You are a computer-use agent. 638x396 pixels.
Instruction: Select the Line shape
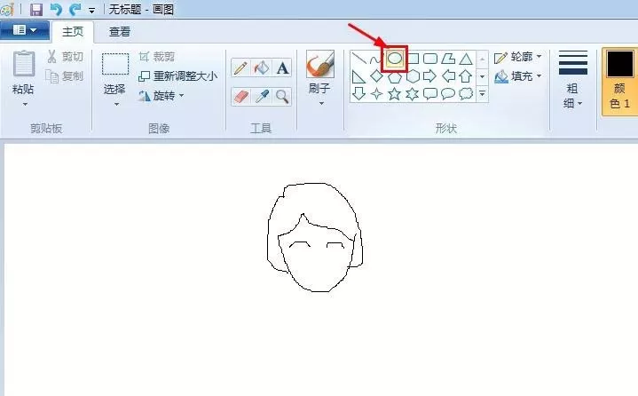[x=358, y=59]
